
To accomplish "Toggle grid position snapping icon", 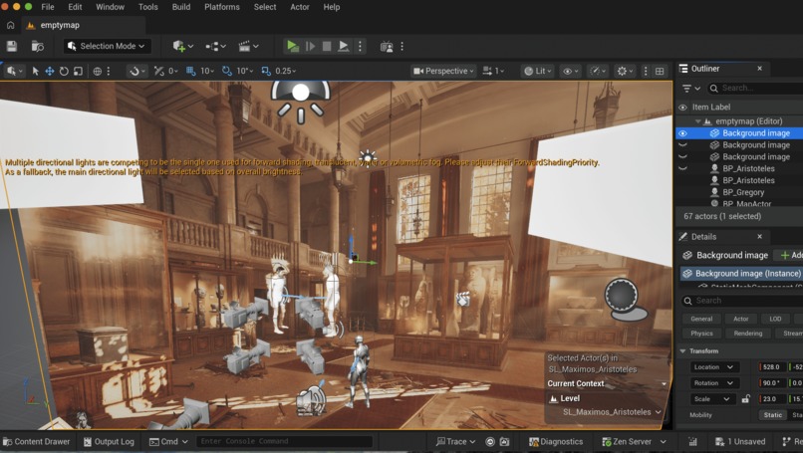I will [x=190, y=71].
